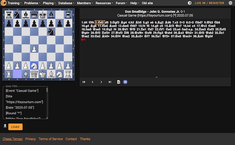Viewport: 235px width, 145px height.
Task: Open the Resources dropdown menu
Action: (104, 3)
